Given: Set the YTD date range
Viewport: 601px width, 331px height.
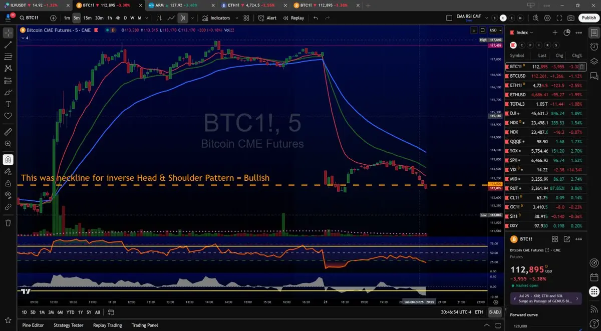Looking at the screenshot, I should coord(70,312).
